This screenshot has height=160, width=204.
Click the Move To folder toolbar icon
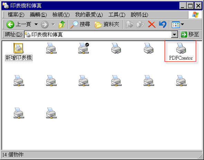tap(129, 24)
